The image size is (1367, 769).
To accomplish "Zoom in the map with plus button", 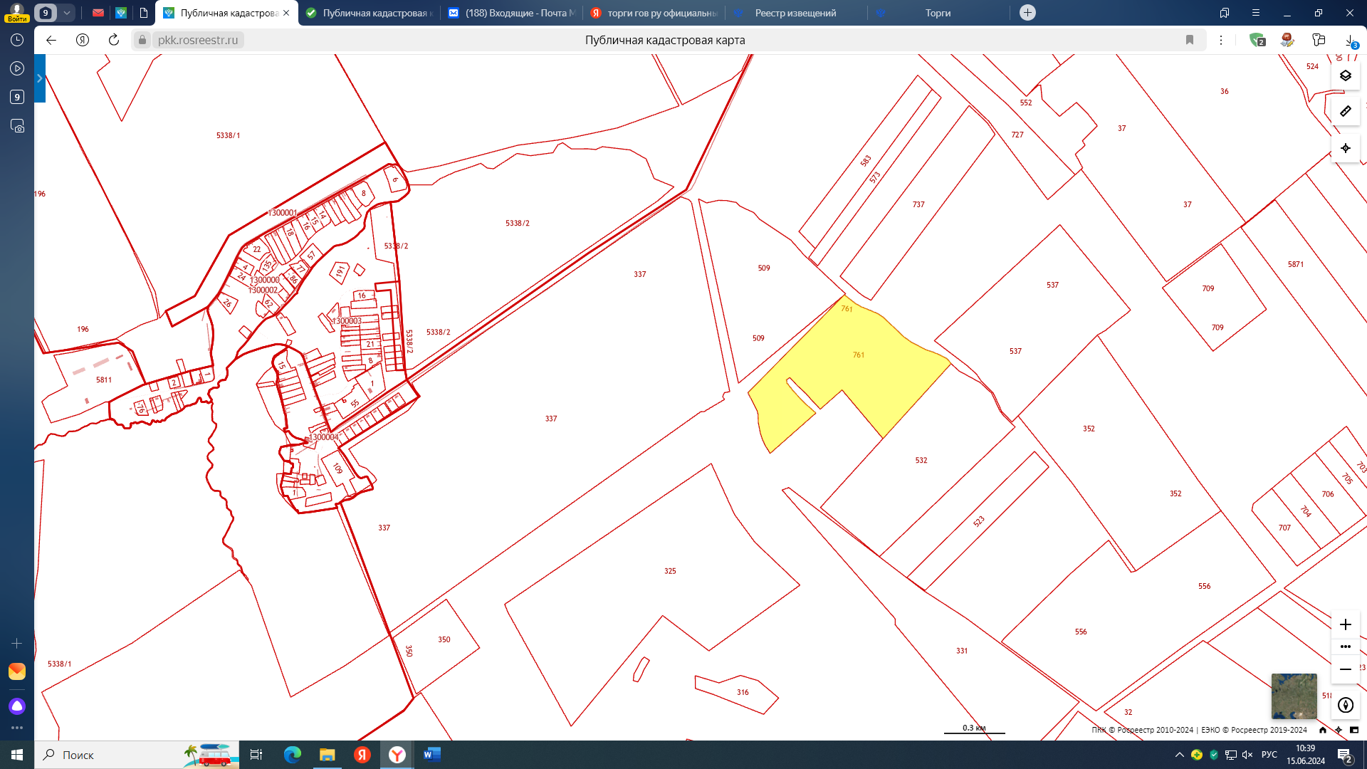I will 1345,624.
